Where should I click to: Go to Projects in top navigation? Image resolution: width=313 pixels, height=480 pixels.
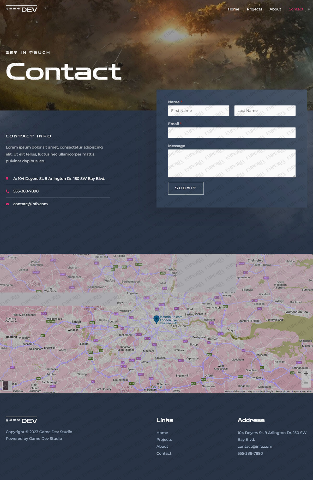[x=254, y=9]
